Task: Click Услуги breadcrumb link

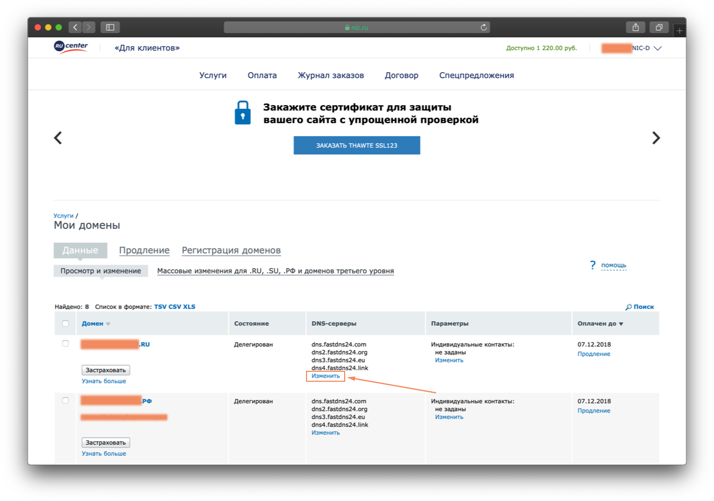Action: coord(63,215)
